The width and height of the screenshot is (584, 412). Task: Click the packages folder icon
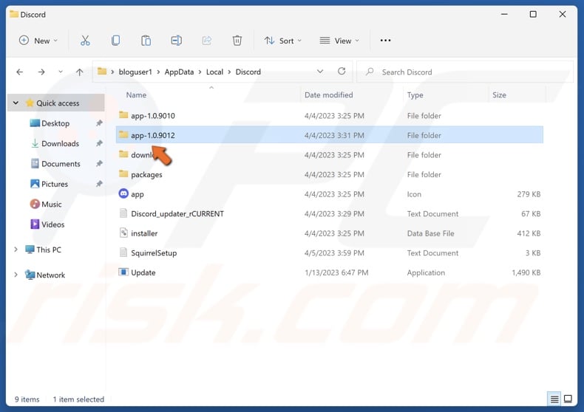[x=123, y=174]
